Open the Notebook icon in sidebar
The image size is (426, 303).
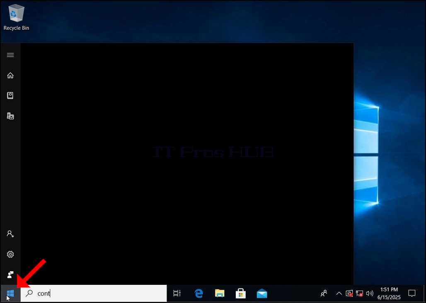(x=10, y=95)
